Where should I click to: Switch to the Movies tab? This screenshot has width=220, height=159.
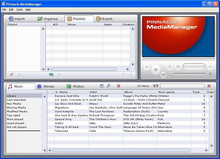(x=46, y=86)
